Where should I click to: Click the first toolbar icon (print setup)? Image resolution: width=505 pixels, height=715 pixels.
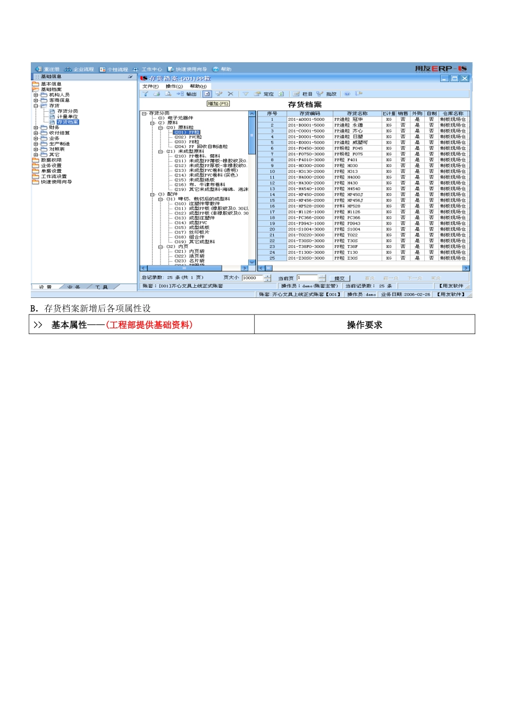tap(145, 94)
